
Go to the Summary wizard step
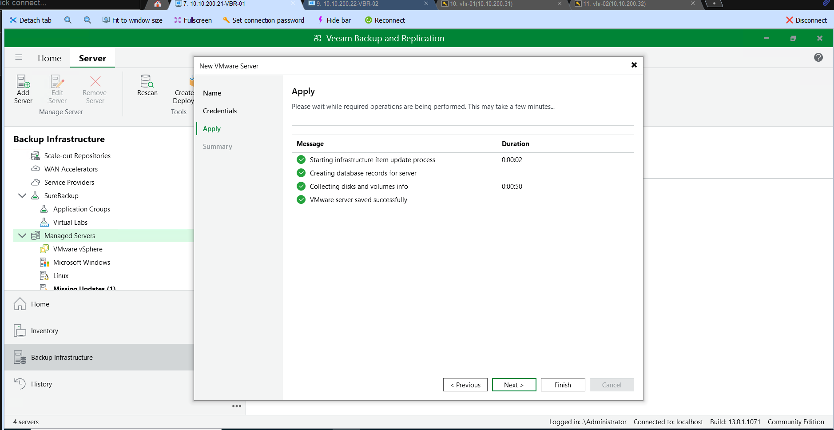coord(218,147)
